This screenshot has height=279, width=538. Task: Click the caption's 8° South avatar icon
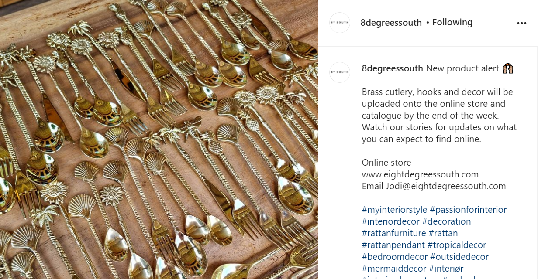click(340, 72)
